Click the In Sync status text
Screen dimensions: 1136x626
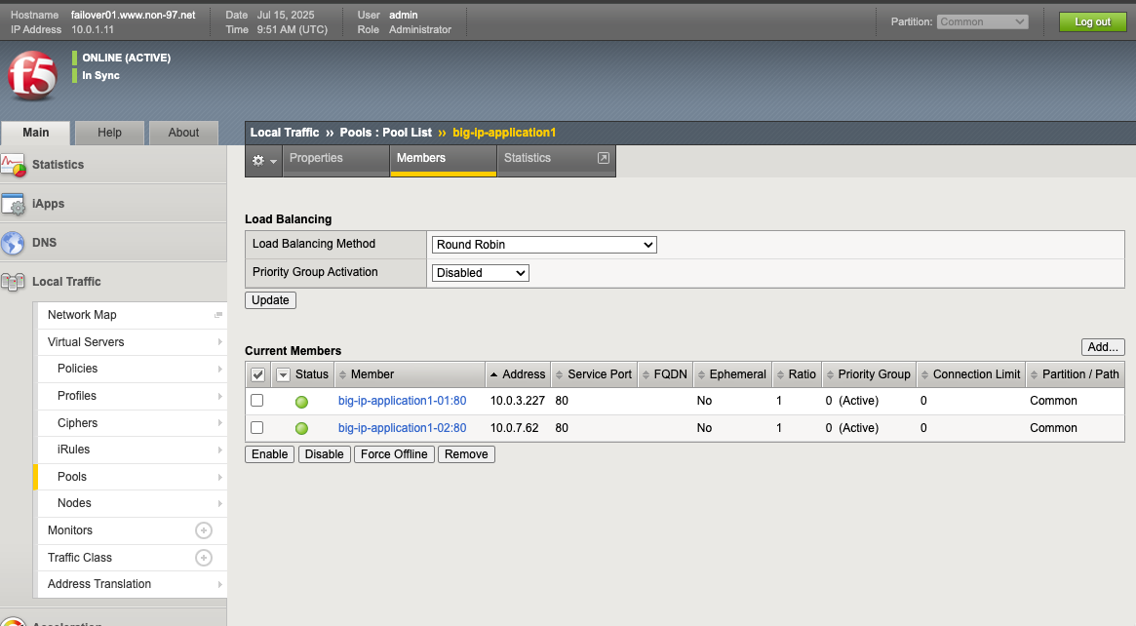tap(100, 75)
